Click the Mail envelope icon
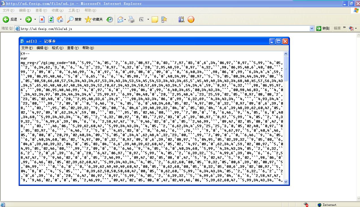The width and height of the screenshot is (360, 207). (x=120, y=19)
